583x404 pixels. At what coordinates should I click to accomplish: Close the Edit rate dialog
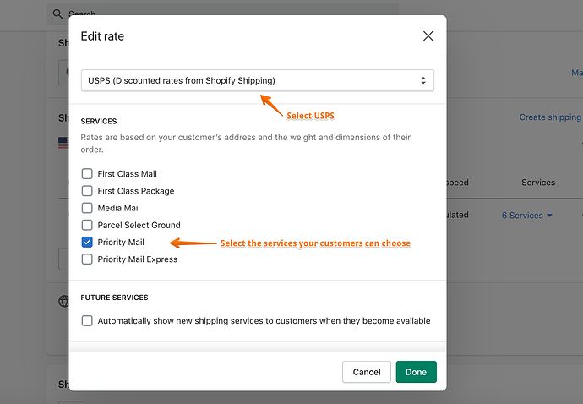[x=428, y=36]
